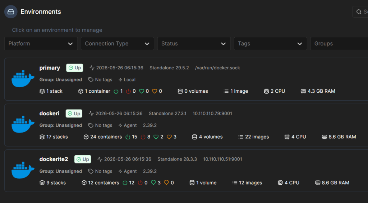
Task: Click the chevron arrow in Platform dropdown
Action: click(70, 44)
